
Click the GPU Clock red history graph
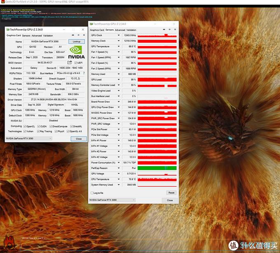point(157,35)
